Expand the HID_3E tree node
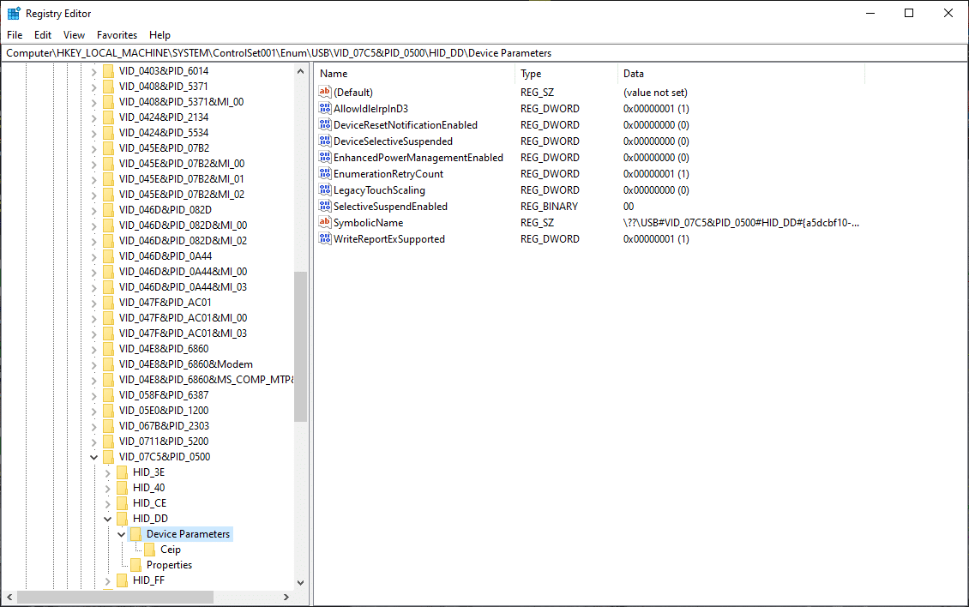The width and height of the screenshot is (969, 607). [x=108, y=472]
